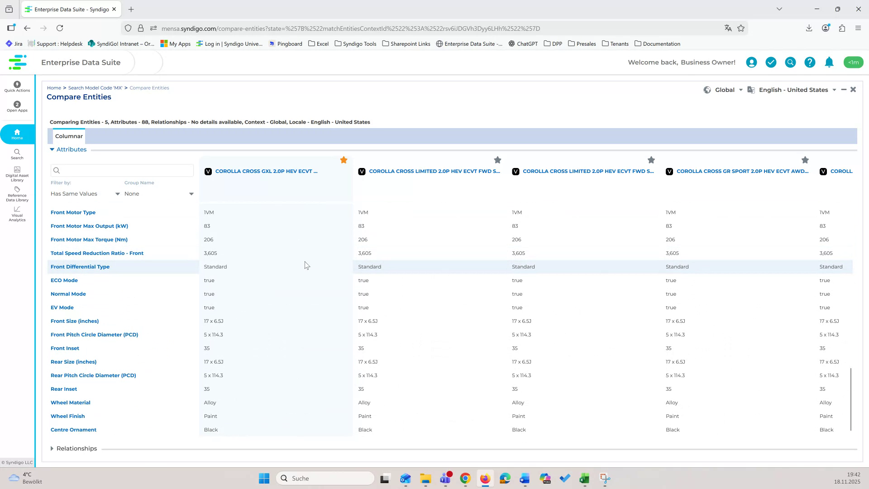Open the help menu
Screen dimensions: 869x489
[x=809, y=62]
